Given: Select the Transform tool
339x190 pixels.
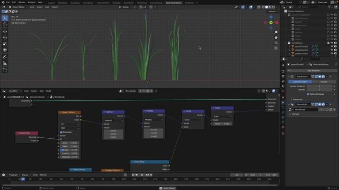Looking at the screenshot, I should point(5,50).
